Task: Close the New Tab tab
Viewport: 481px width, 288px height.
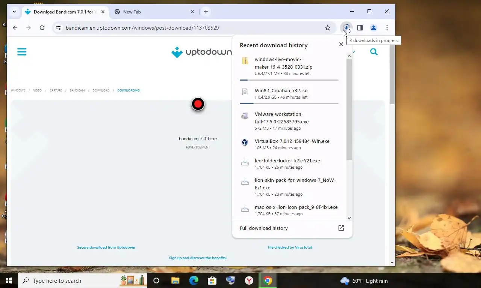Action: click(192, 12)
